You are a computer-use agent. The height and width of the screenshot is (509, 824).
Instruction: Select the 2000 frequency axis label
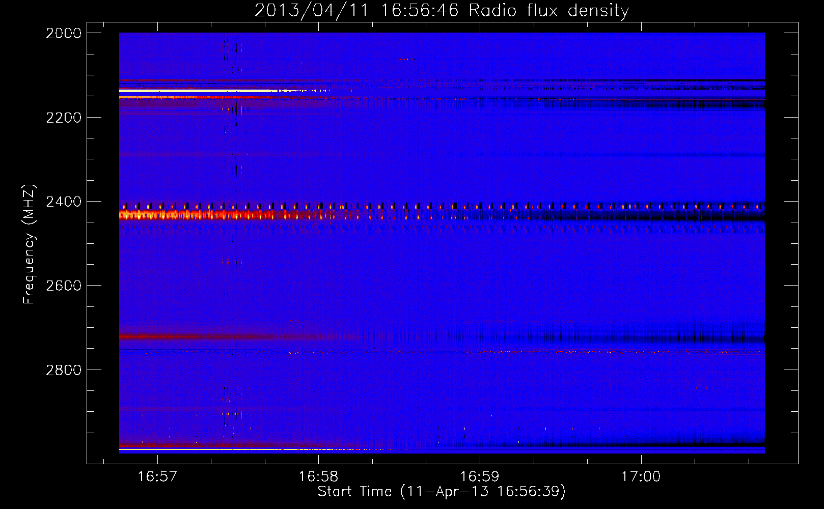(x=64, y=33)
